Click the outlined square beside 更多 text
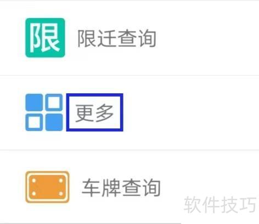 coord(54,102)
